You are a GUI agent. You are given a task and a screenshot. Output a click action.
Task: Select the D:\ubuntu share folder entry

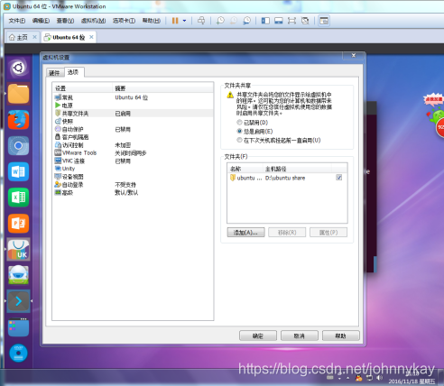287,178
